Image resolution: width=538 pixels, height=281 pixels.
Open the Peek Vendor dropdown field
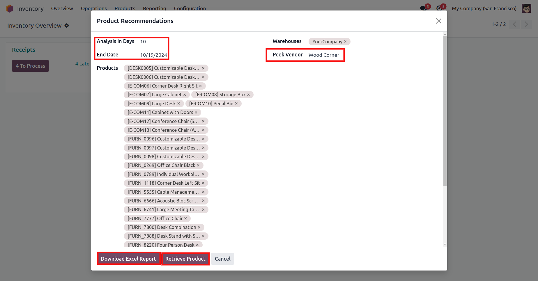coord(325,55)
